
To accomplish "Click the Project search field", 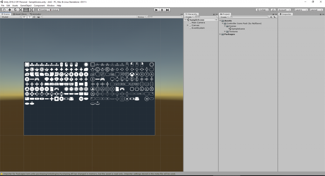I will click(249, 17).
